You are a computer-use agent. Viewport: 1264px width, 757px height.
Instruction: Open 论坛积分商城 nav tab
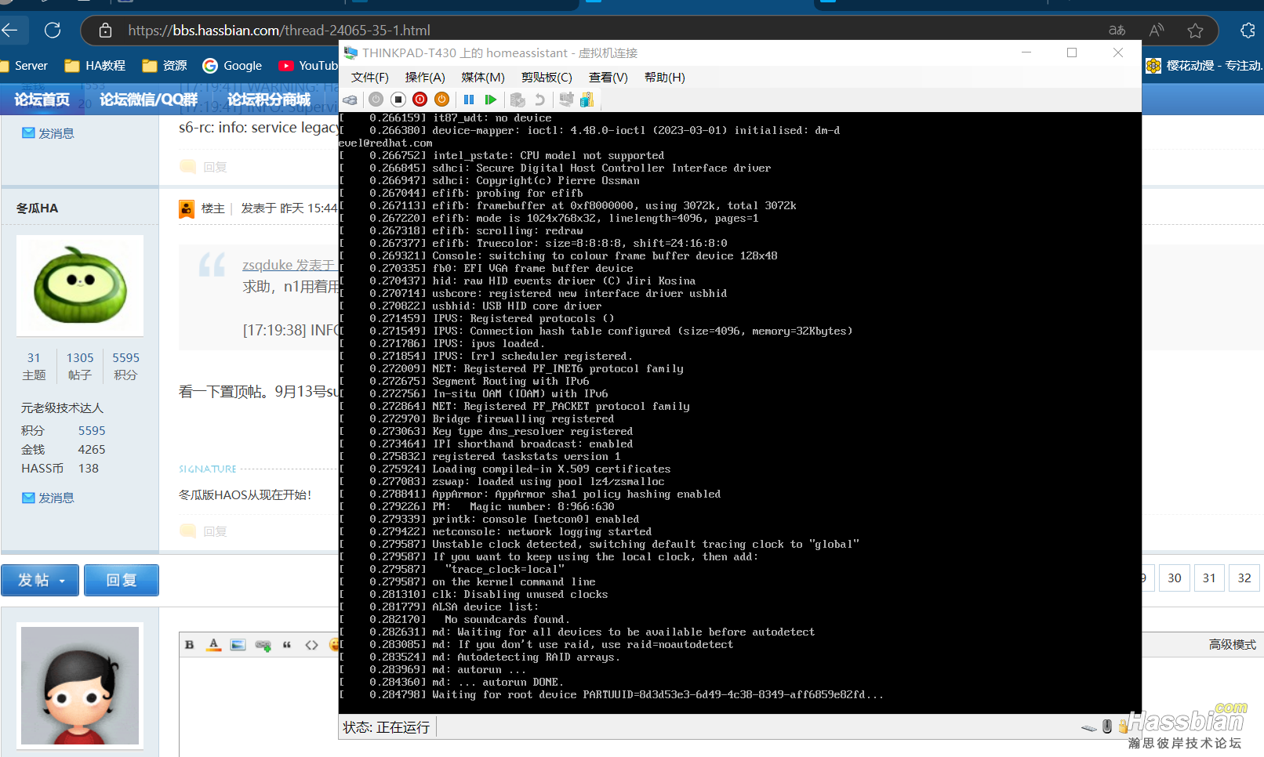pos(269,100)
